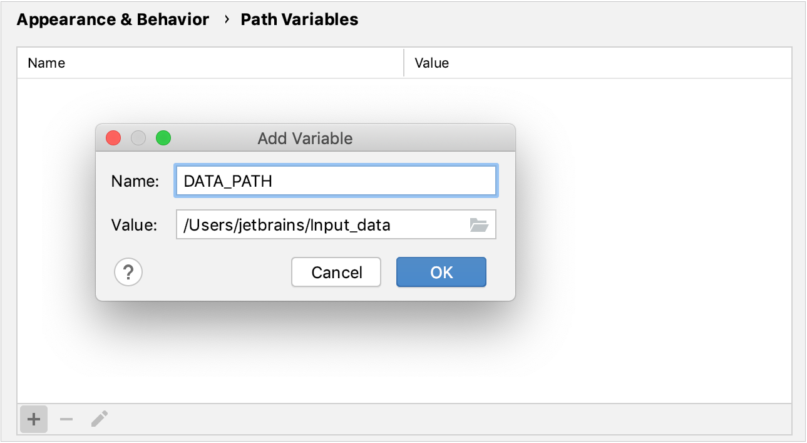Select the Path Variables breadcrumb item

[x=299, y=19]
